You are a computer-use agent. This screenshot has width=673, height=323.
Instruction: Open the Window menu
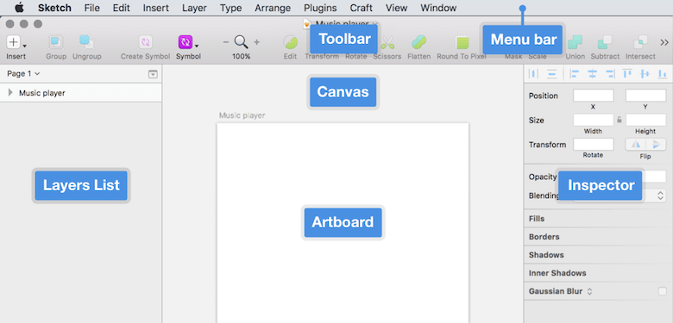[438, 8]
